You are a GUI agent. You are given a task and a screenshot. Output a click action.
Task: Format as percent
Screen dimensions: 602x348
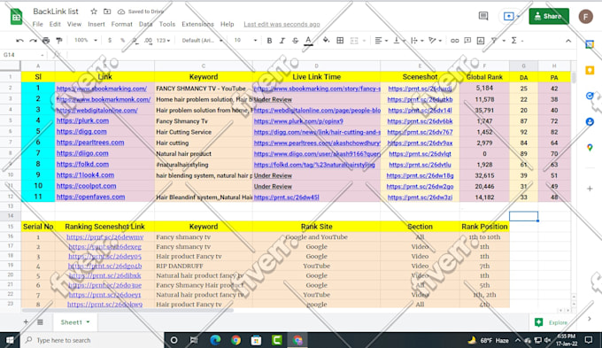point(122,41)
